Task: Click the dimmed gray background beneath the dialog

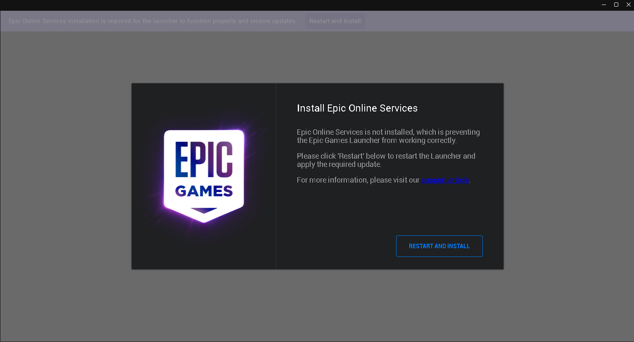Action: click(317, 306)
